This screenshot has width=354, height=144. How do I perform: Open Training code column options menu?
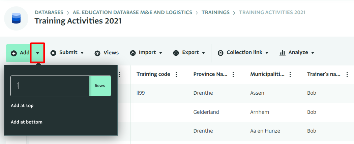[176, 75]
